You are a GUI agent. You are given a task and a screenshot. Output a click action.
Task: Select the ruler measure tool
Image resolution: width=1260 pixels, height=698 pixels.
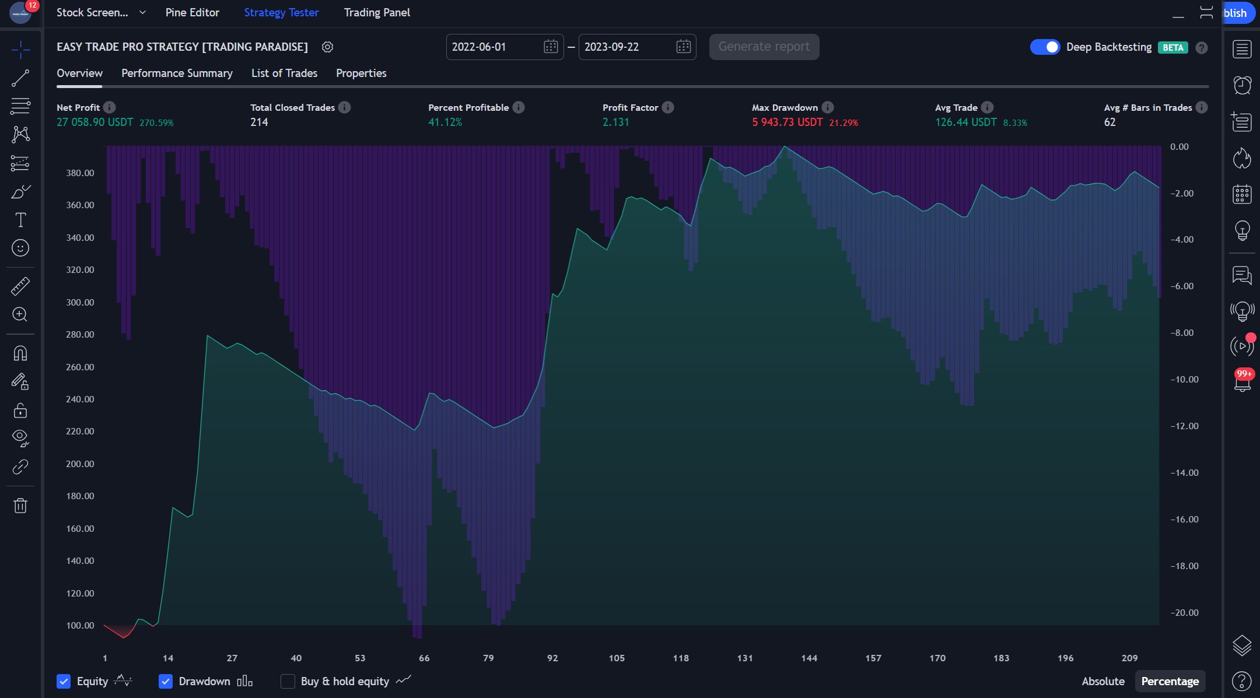click(20, 286)
